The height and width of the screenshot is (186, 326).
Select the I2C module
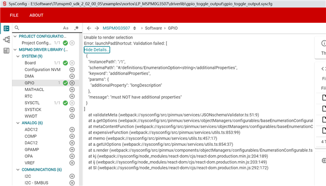28,176
